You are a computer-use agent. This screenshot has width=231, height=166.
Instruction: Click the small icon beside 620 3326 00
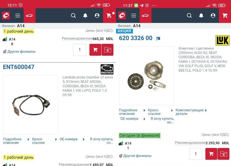click(158, 38)
